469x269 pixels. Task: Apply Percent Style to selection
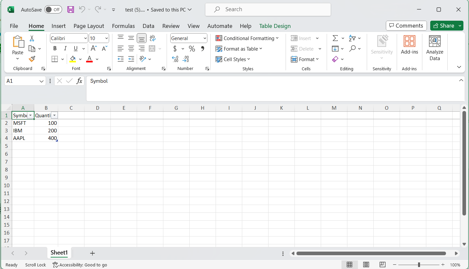click(191, 48)
